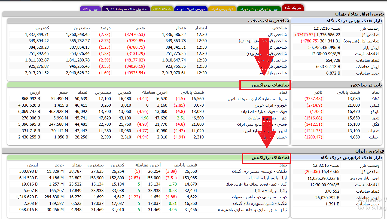This screenshot has height=219, width=387.
Task: Click trade value 60,375.112 B
Action: [328, 67]
